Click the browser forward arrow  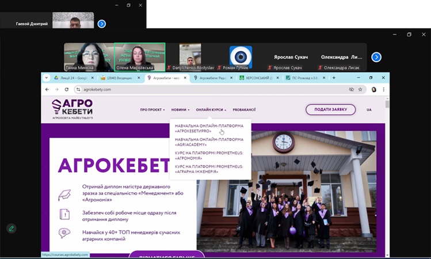(x=56, y=89)
